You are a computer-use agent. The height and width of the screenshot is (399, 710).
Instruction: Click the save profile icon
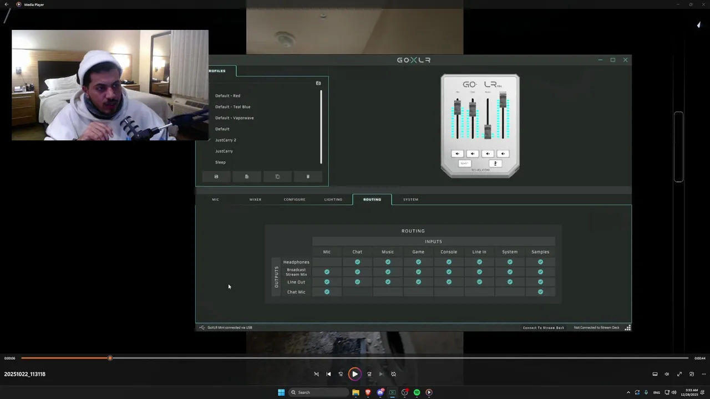(x=216, y=177)
